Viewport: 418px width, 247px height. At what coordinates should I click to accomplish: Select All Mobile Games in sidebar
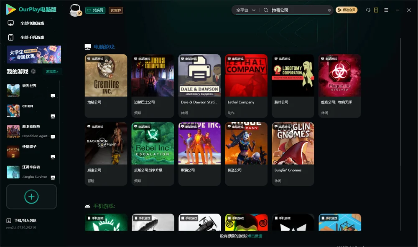click(32, 37)
